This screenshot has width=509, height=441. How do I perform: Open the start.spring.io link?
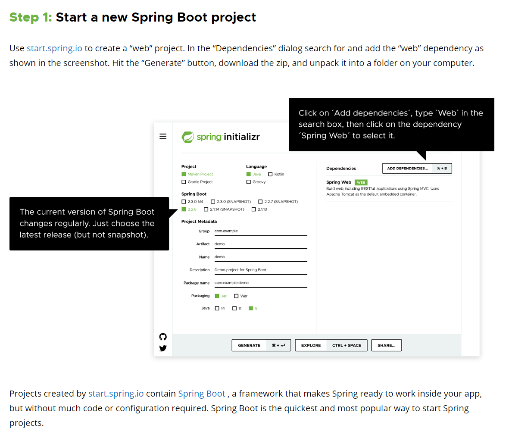(x=54, y=48)
